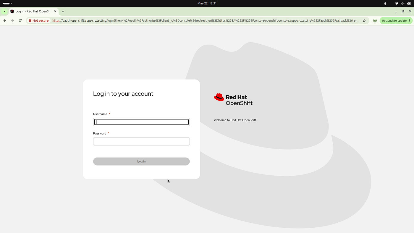Click the Username input field
This screenshot has width=414, height=233.
pyautogui.click(x=141, y=122)
